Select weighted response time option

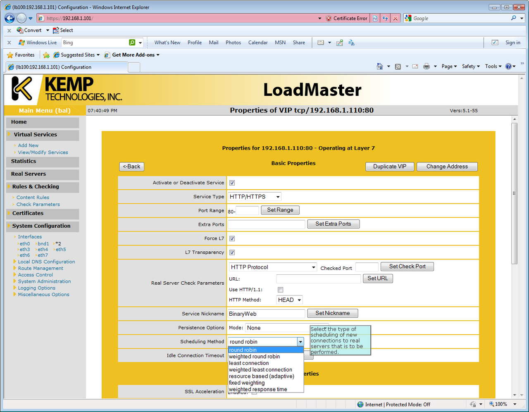pos(266,389)
